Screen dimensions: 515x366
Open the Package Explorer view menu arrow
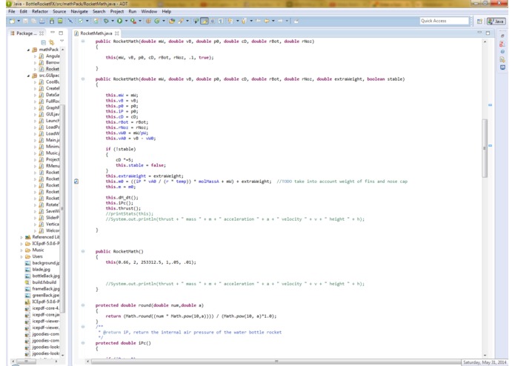pos(62,41)
